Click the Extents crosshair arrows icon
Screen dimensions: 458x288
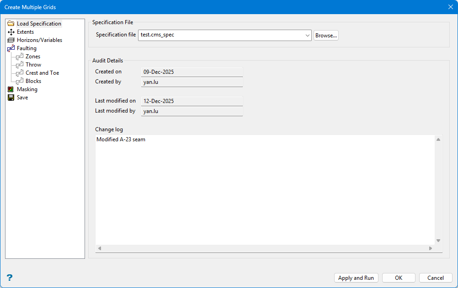(11, 32)
